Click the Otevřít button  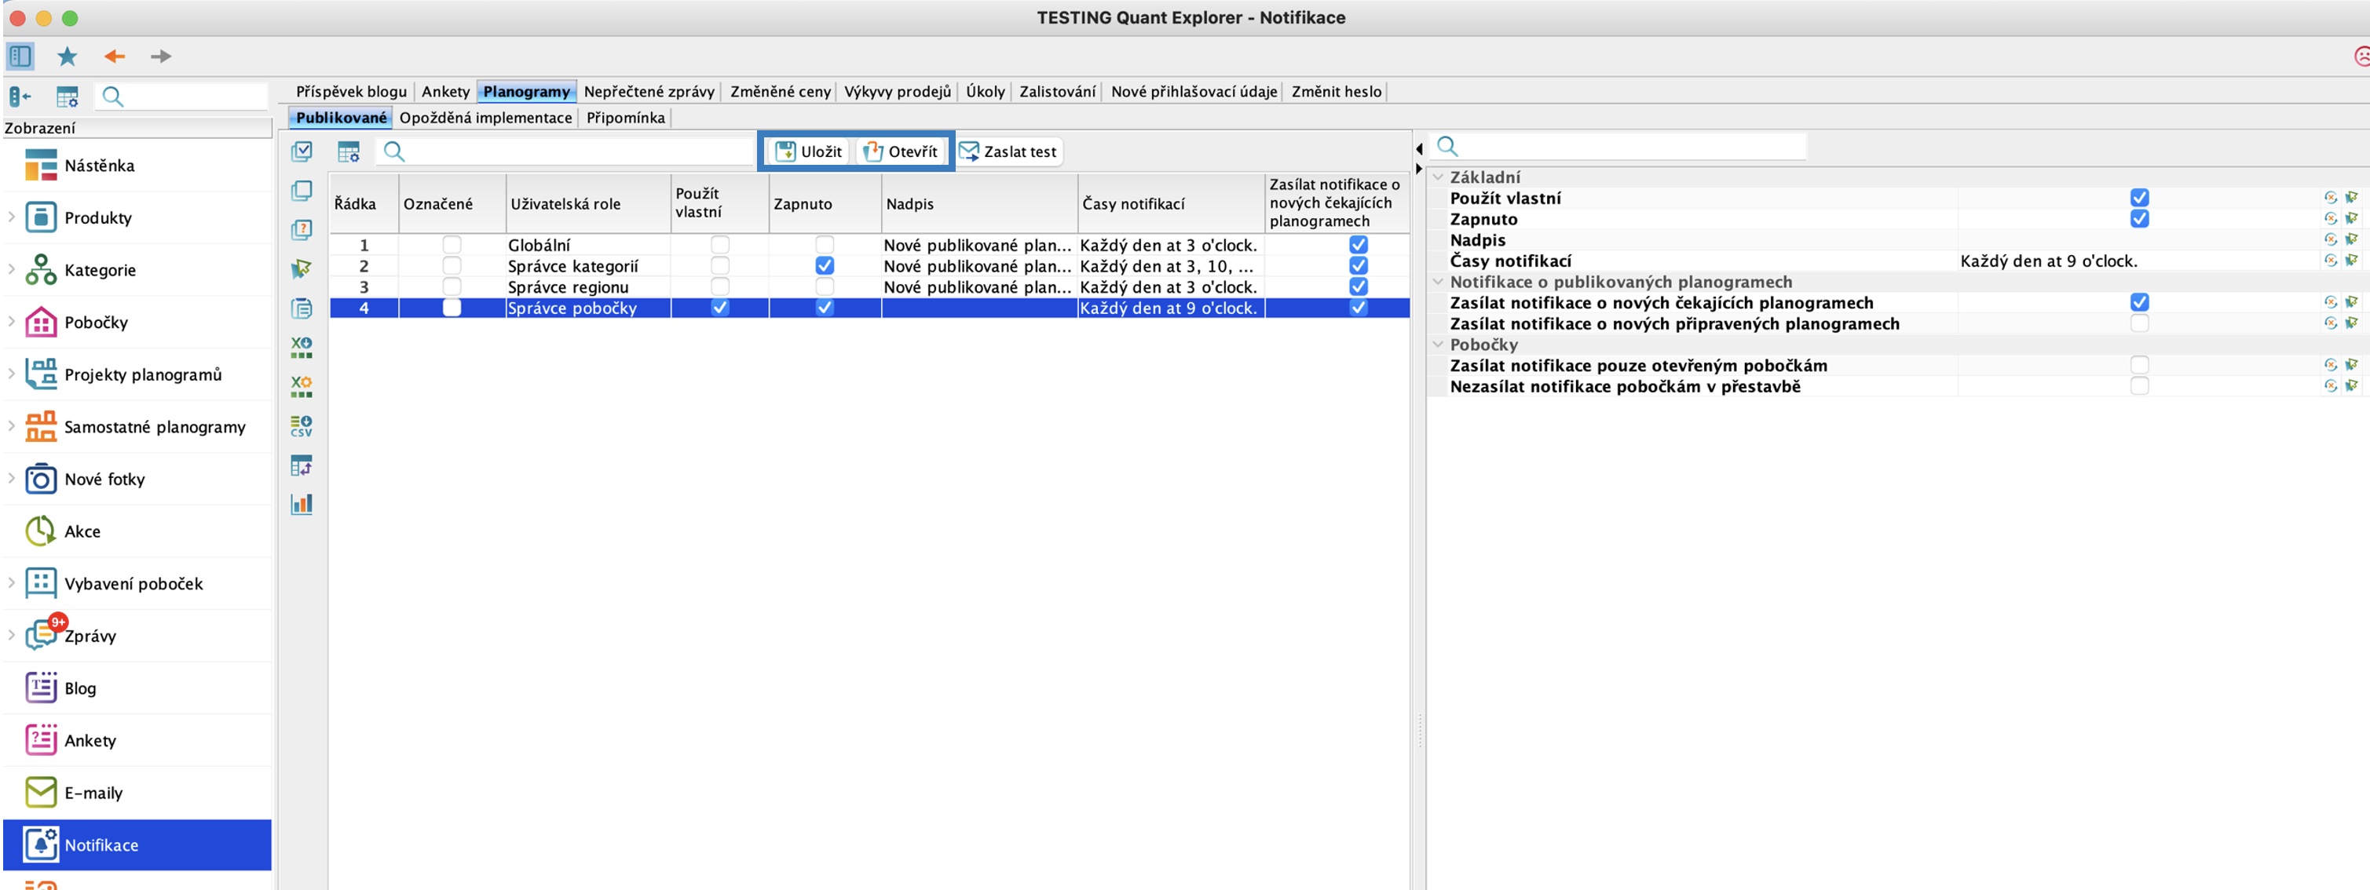point(900,151)
